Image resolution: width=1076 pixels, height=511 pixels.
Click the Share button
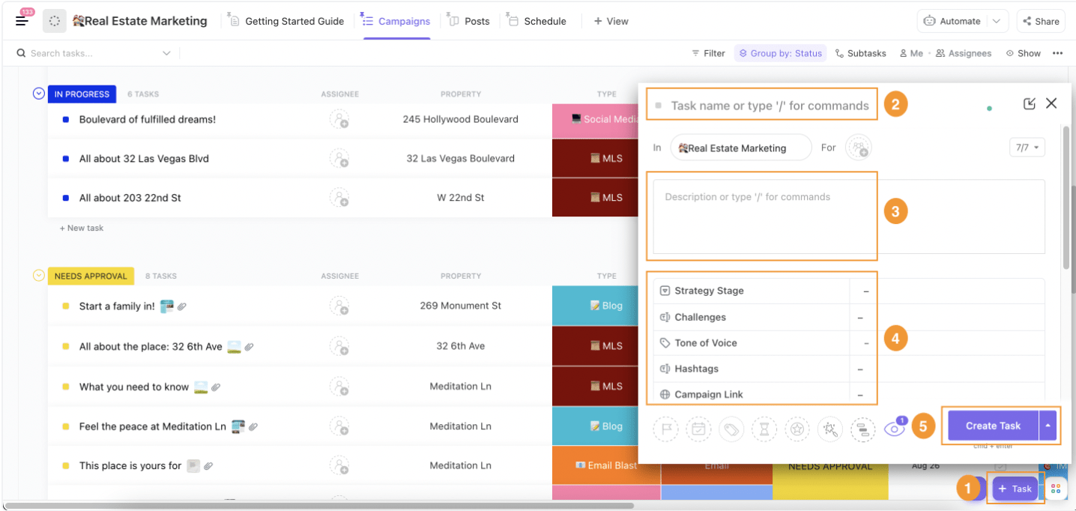[x=1041, y=21]
